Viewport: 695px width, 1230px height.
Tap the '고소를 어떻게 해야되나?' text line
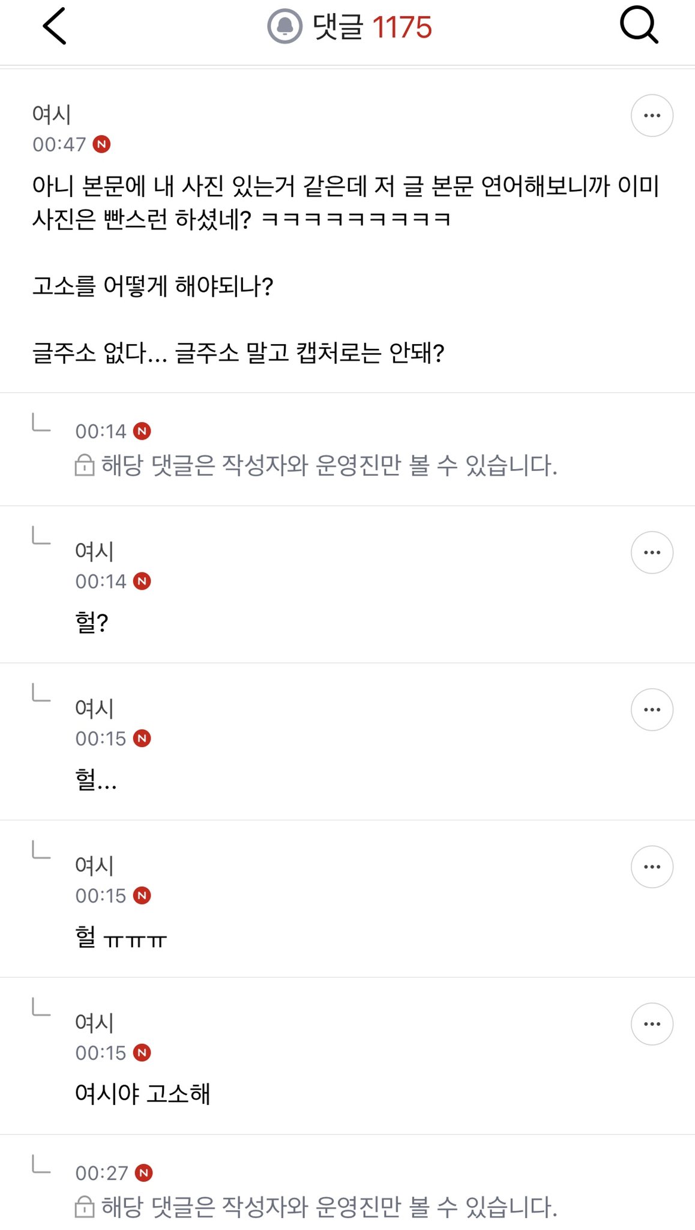(153, 286)
